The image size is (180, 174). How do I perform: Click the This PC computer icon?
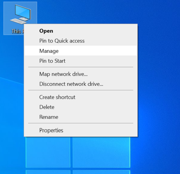click(x=20, y=14)
